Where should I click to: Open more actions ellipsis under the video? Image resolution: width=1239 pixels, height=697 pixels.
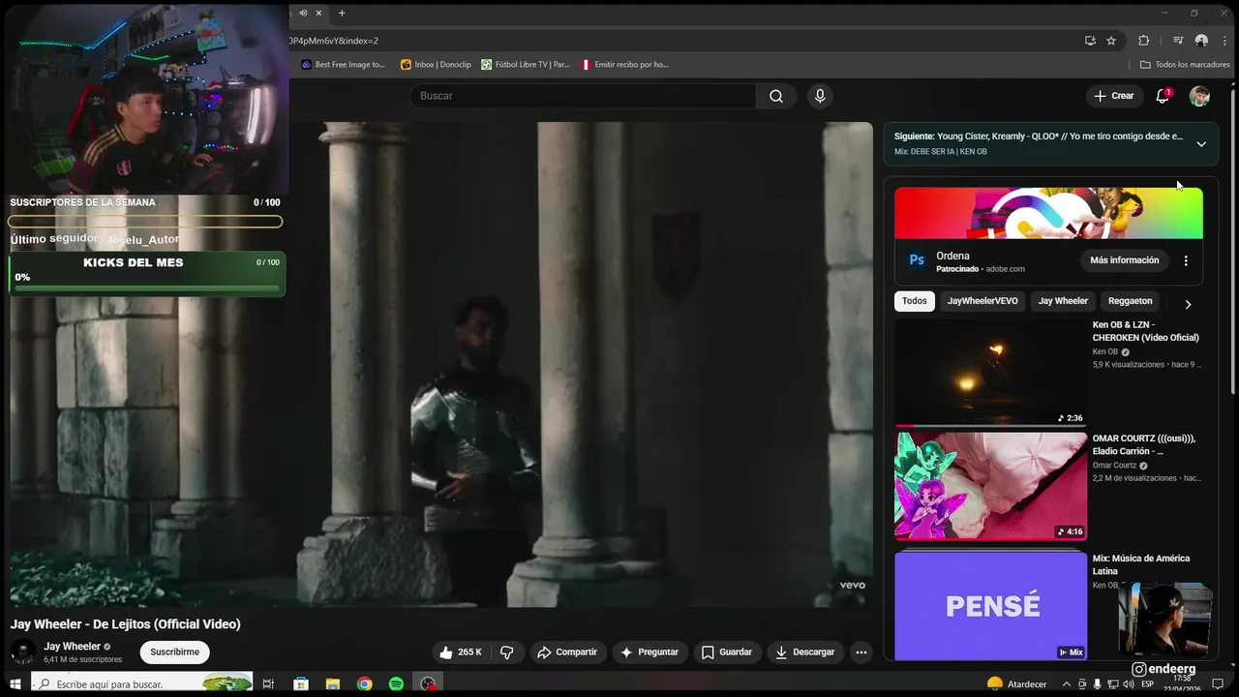pyautogui.click(x=861, y=652)
